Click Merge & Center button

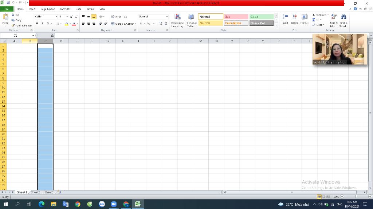click(122, 24)
